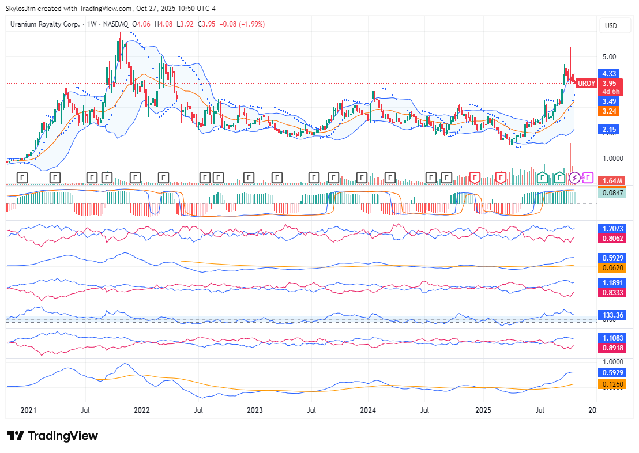Screen dimensions: 639x453
Task: Click the leftmost earnings E marker
Action: click(x=22, y=178)
